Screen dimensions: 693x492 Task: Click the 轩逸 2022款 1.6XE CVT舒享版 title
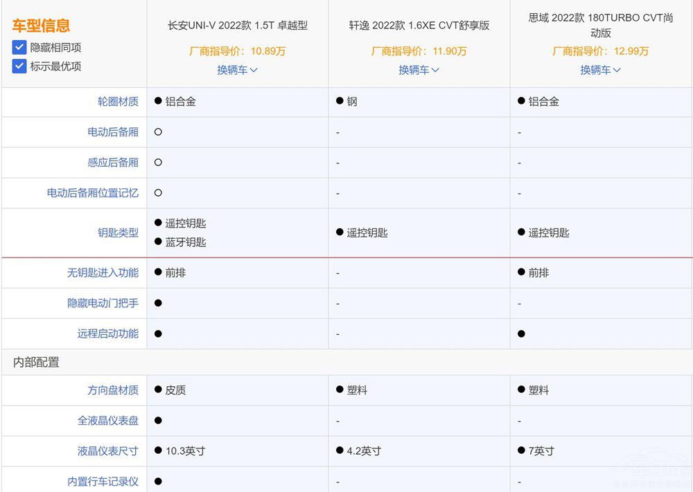click(419, 26)
